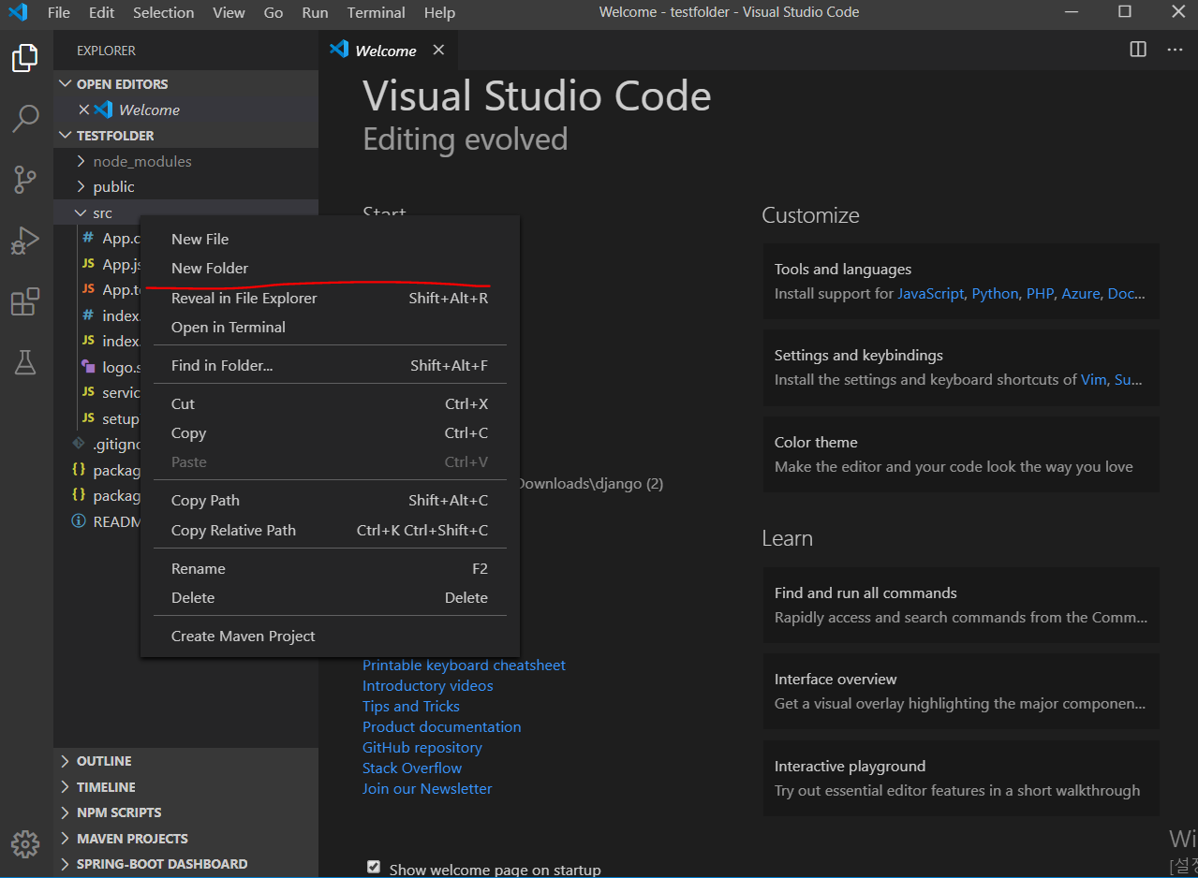
Task: Open the Selection menu
Action: pos(164,13)
